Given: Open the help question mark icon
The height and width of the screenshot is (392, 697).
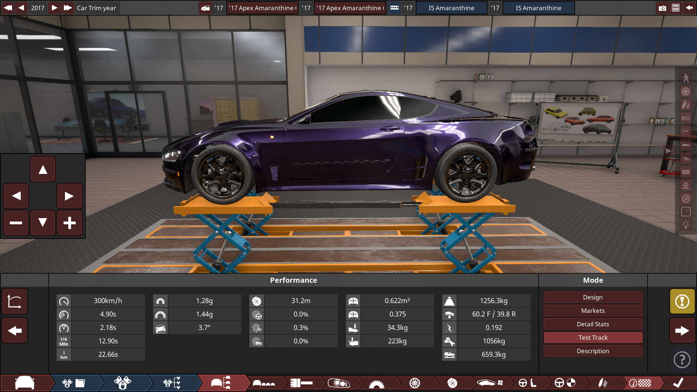Looking at the screenshot, I should pos(682,360).
